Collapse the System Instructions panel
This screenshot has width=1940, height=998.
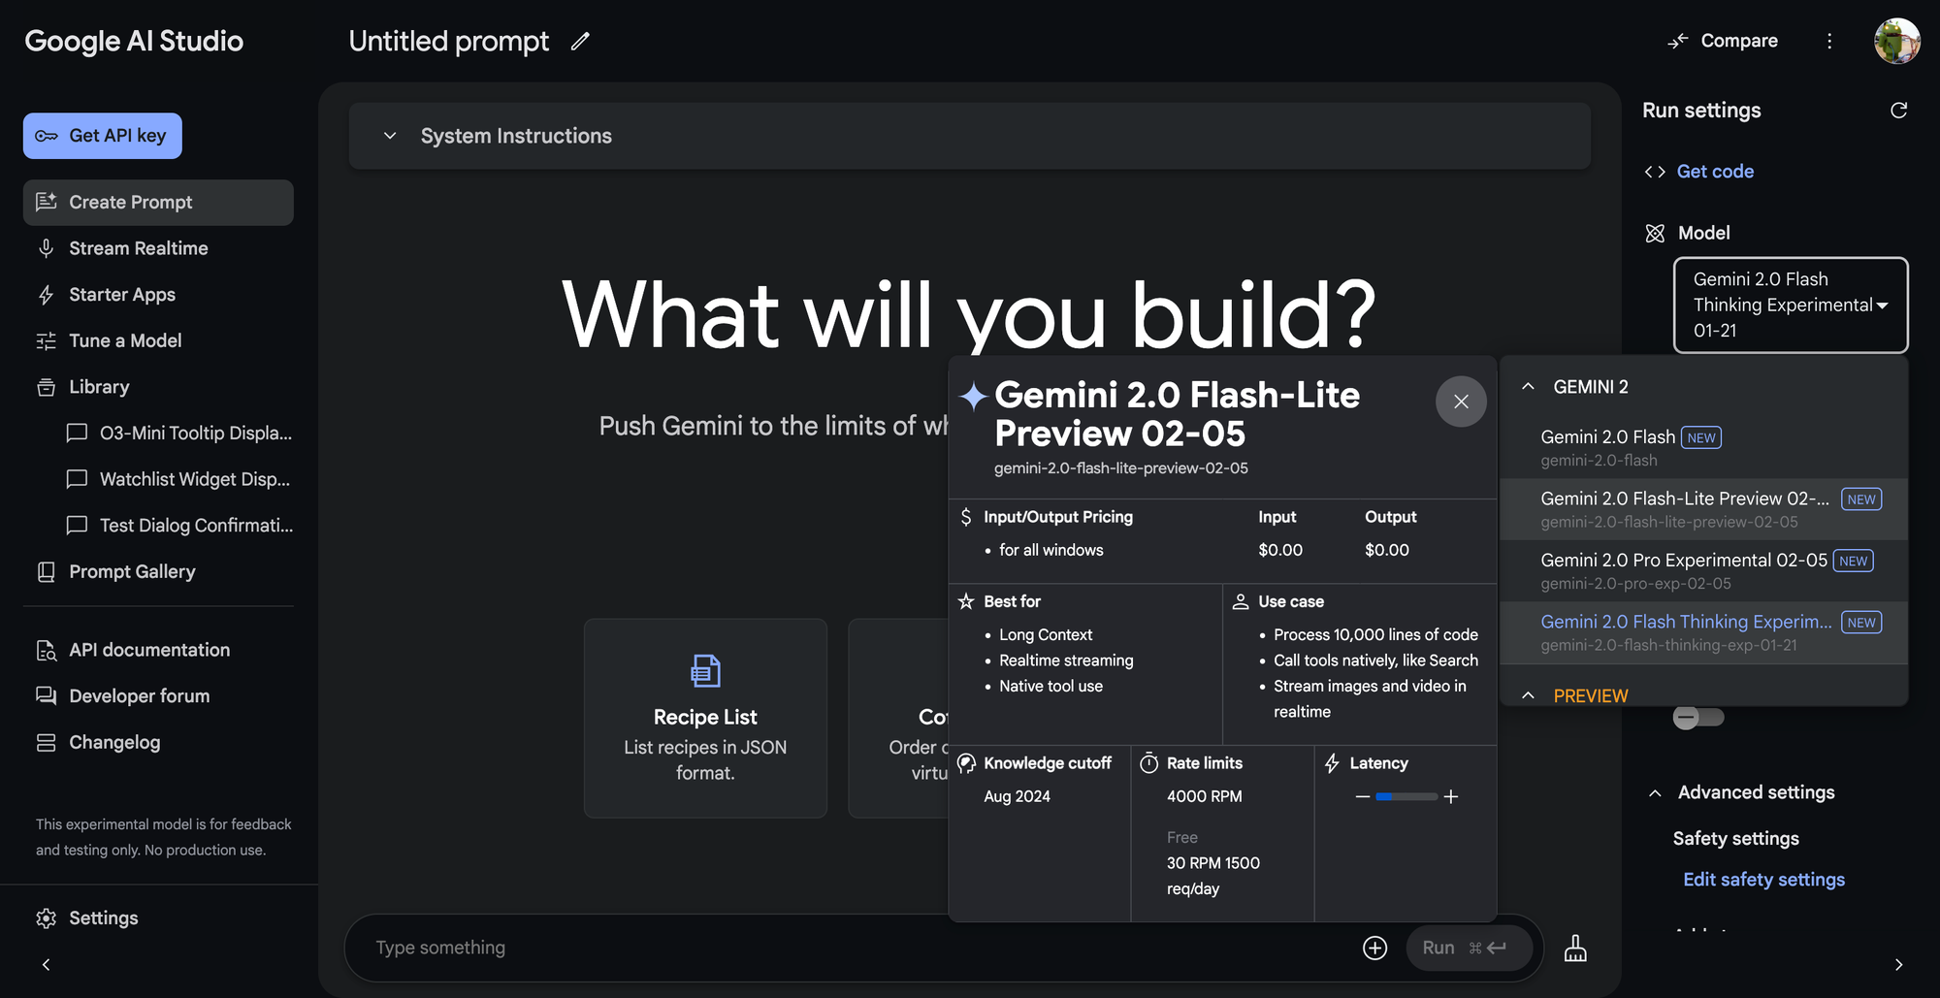click(389, 136)
